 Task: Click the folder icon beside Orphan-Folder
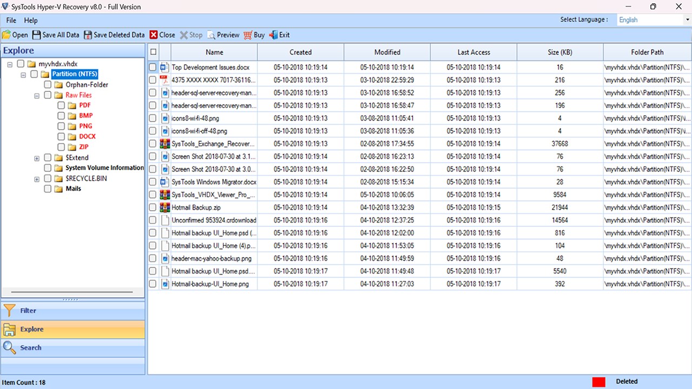pyautogui.click(x=59, y=85)
